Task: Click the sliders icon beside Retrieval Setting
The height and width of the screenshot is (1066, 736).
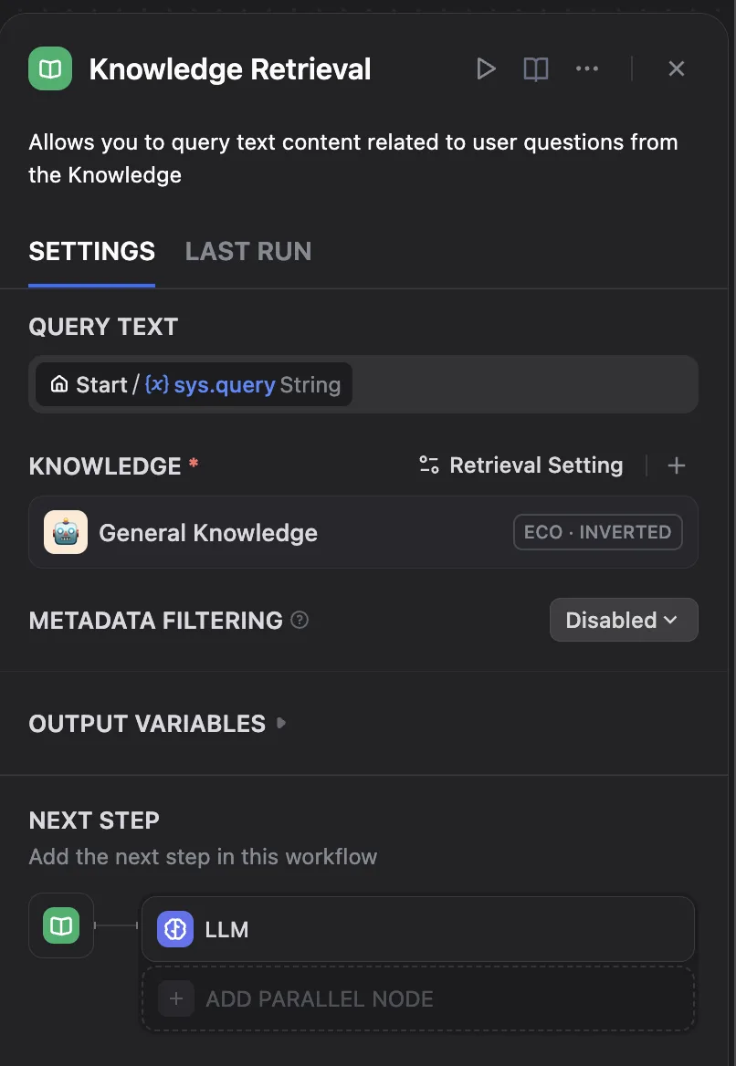Action: pos(429,465)
